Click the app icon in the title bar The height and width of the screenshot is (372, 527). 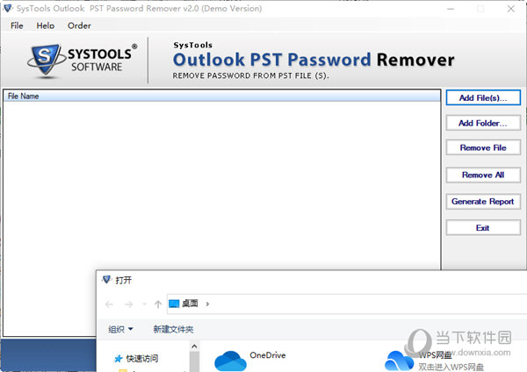tap(8, 8)
